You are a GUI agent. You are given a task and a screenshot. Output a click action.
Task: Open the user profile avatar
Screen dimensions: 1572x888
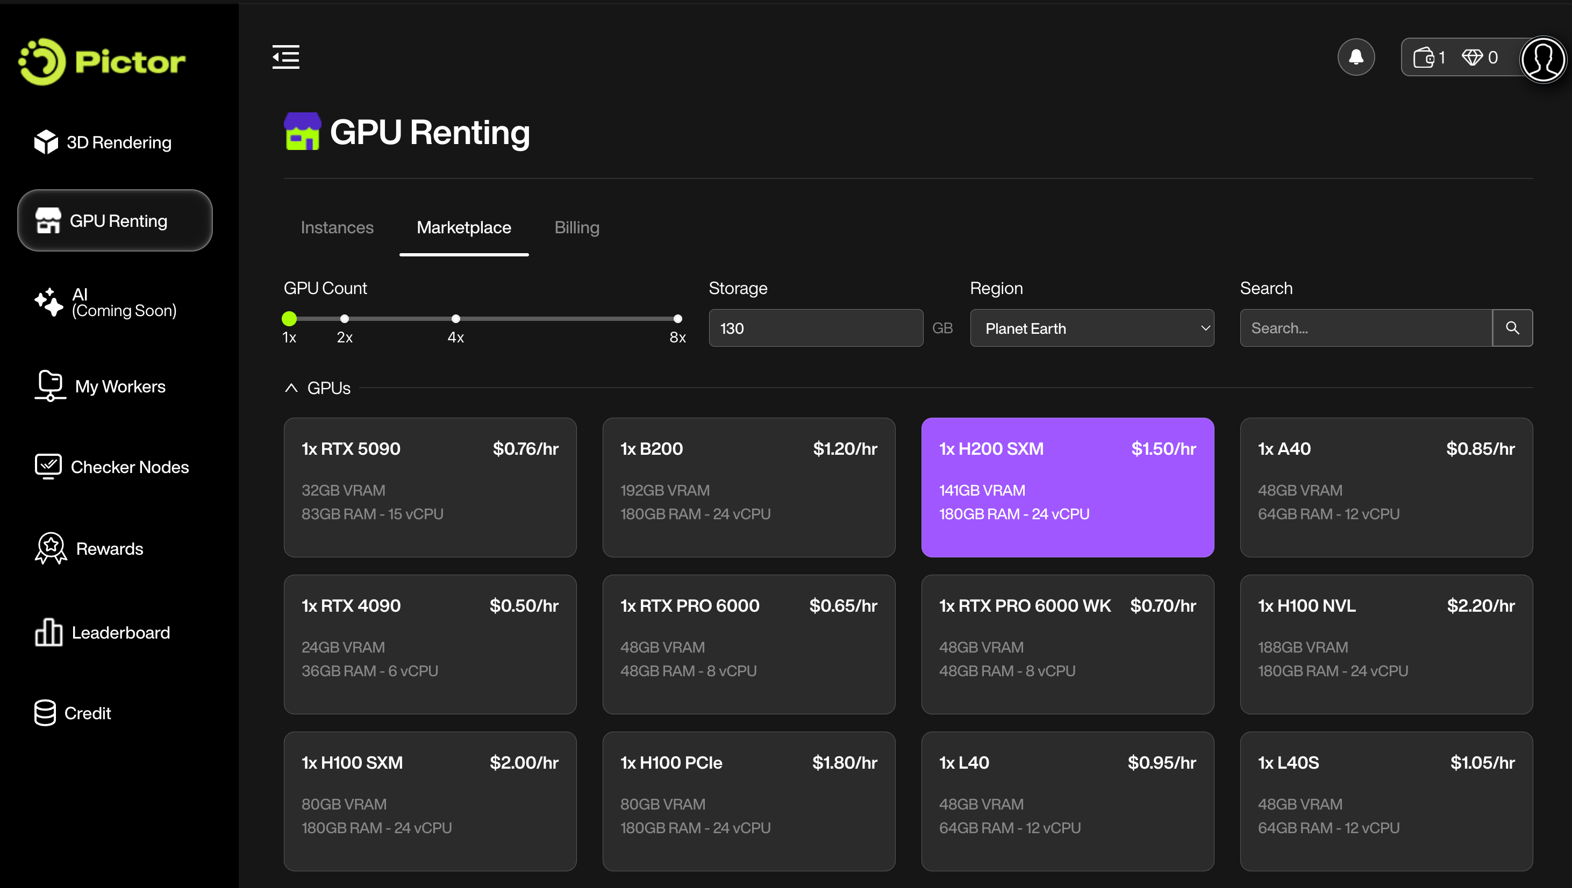(1542, 59)
